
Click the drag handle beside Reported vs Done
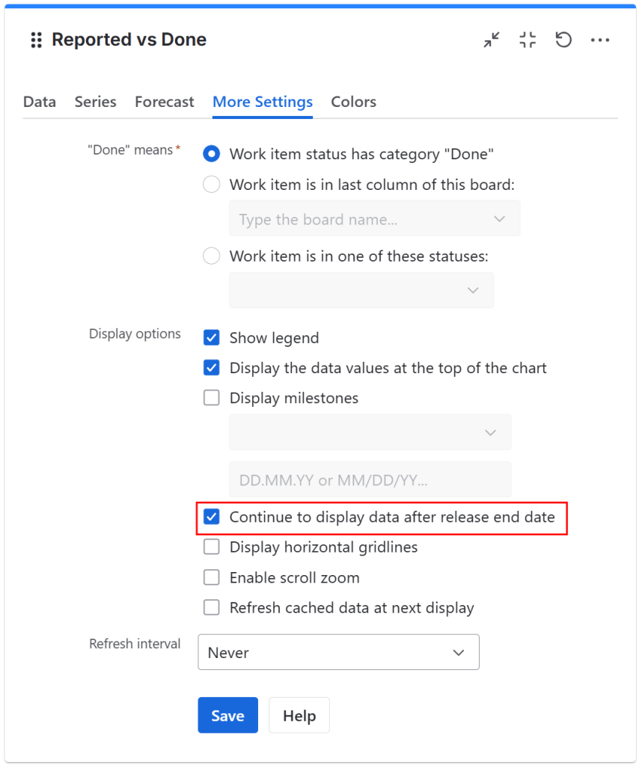tap(36, 40)
